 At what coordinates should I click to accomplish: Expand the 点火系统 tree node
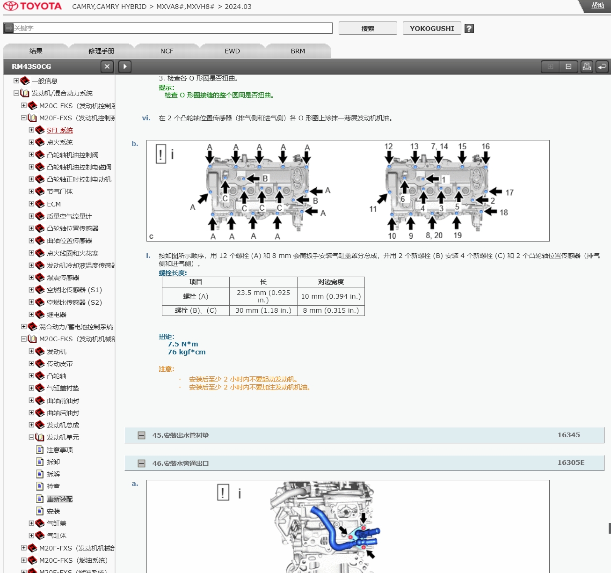(31, 142)
